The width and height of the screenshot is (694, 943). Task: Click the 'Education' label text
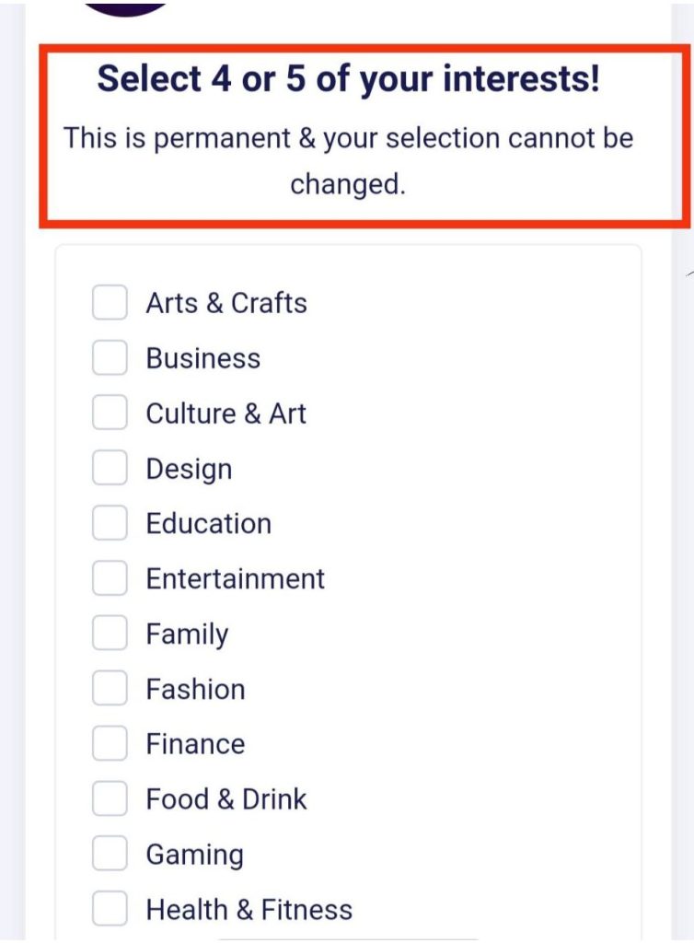[x=208, y=524]
